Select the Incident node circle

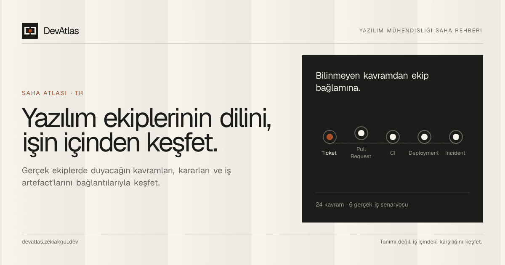coord(456,137)
